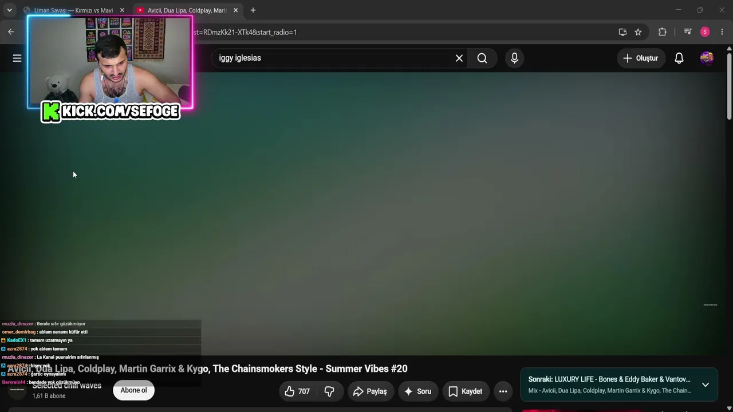Viewport: 733px width, 412px height.
Task: Close the Liman Savaşı tab
Action: point(122,10)
